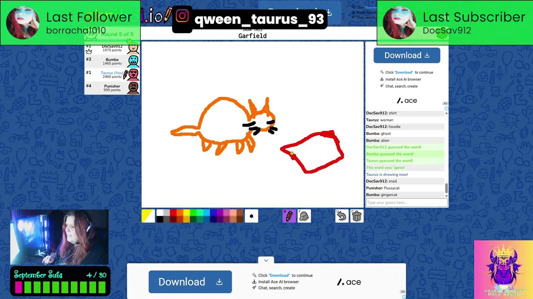
Task: Click the word Garfield above the canvas
Action: [252, 36]
